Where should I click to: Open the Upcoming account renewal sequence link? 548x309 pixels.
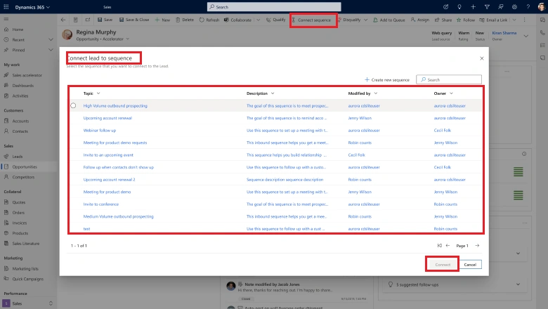point(107,118)
